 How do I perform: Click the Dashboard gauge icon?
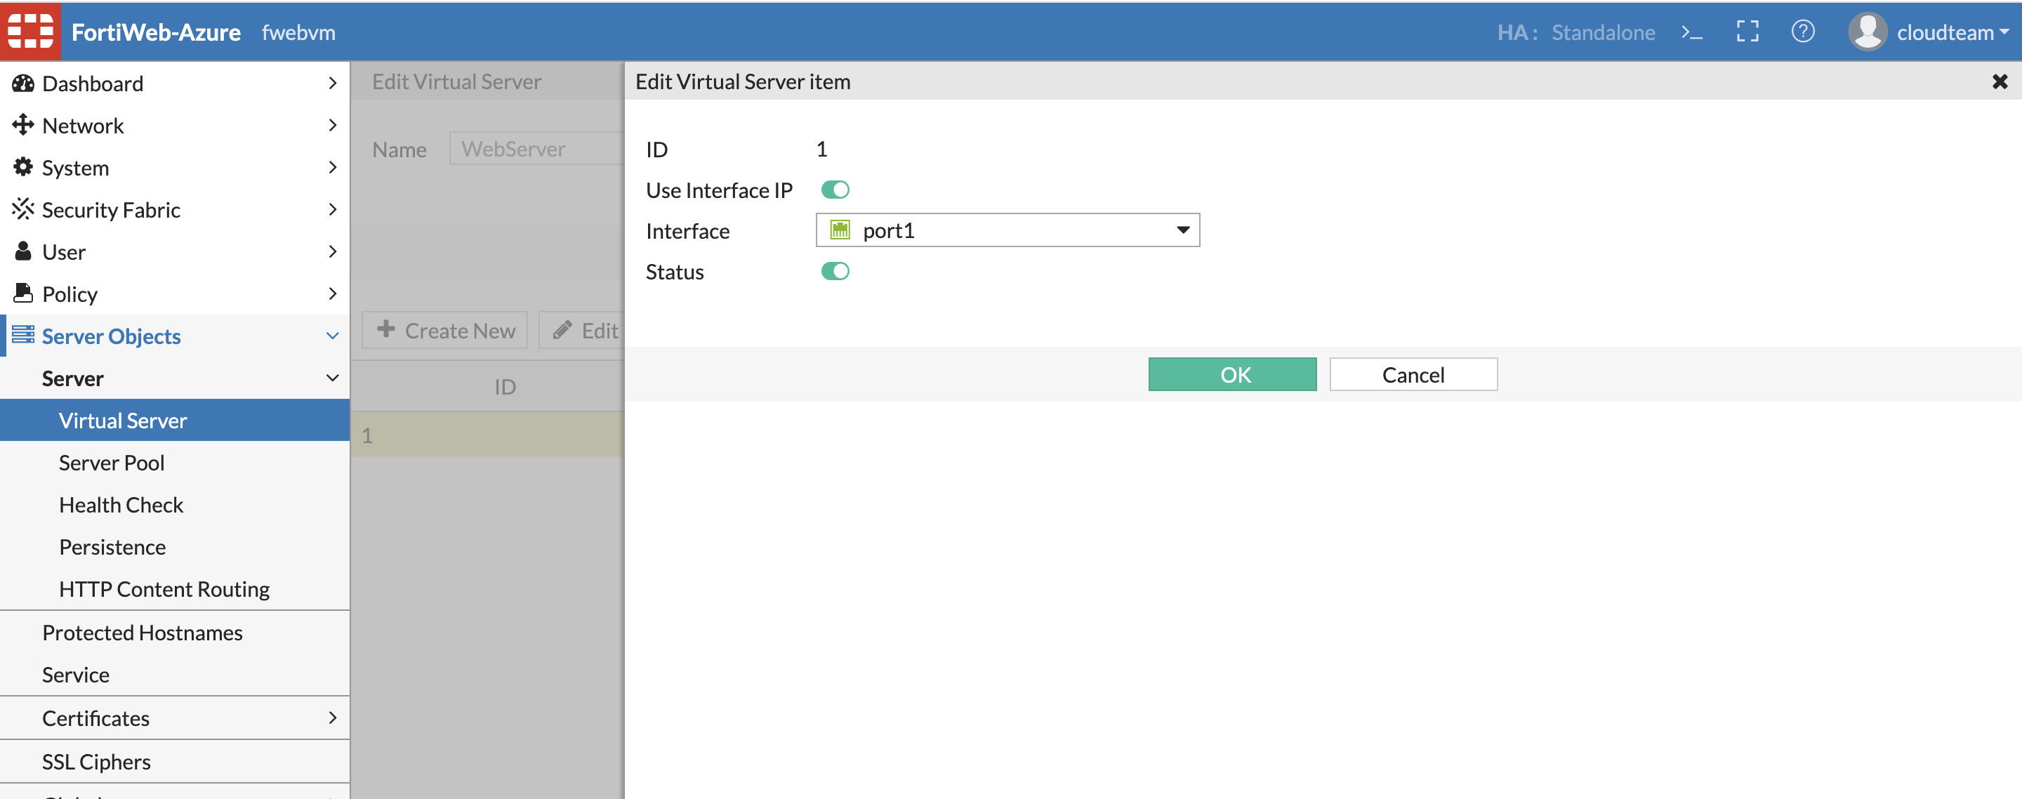[22, 83]
